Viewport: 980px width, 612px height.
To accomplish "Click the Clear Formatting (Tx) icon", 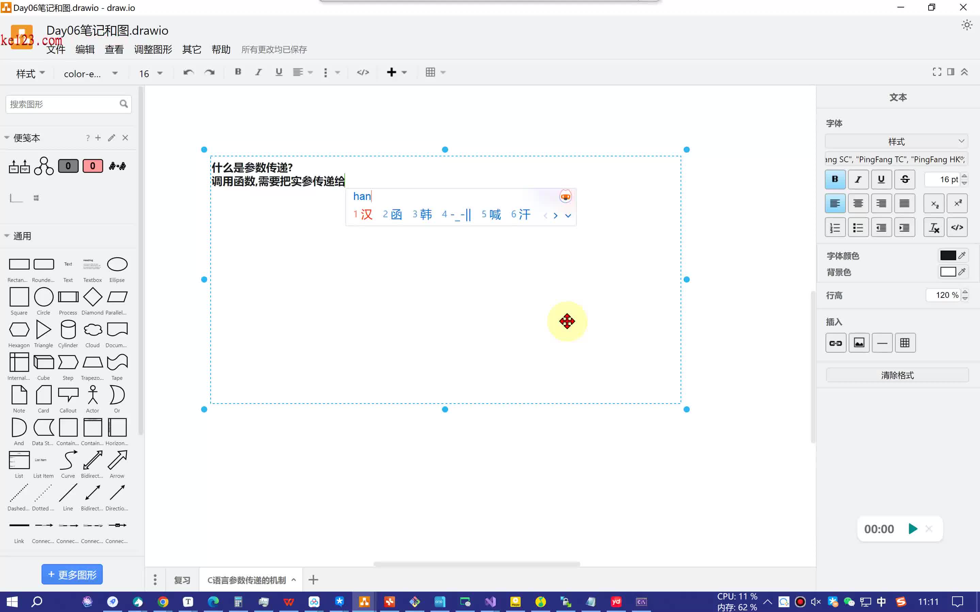I will pyautogui.click(x=934, y=227).
